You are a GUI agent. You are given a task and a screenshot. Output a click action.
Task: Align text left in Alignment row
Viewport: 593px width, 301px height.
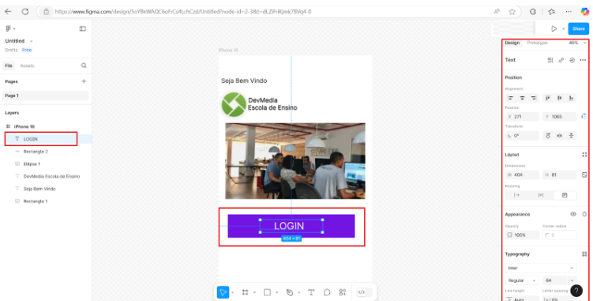point(511,98)
